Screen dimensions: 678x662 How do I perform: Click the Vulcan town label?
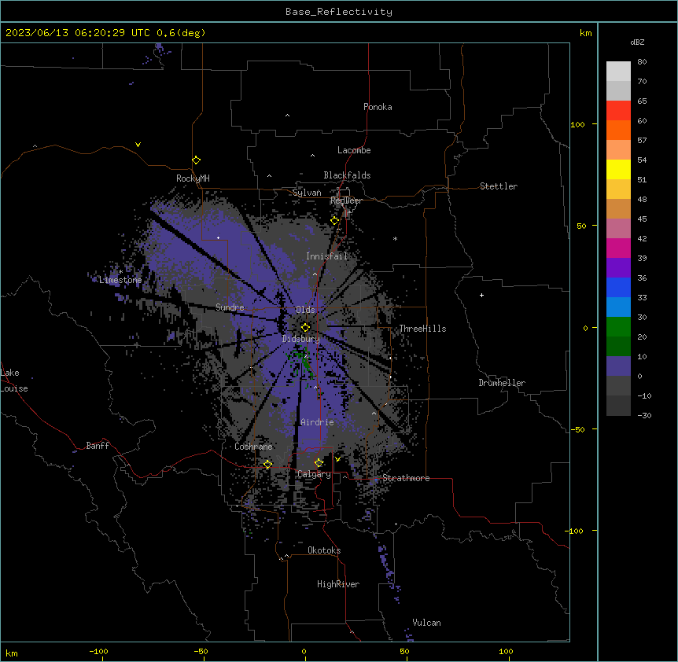pyautogui.click(x=427, y=623)
